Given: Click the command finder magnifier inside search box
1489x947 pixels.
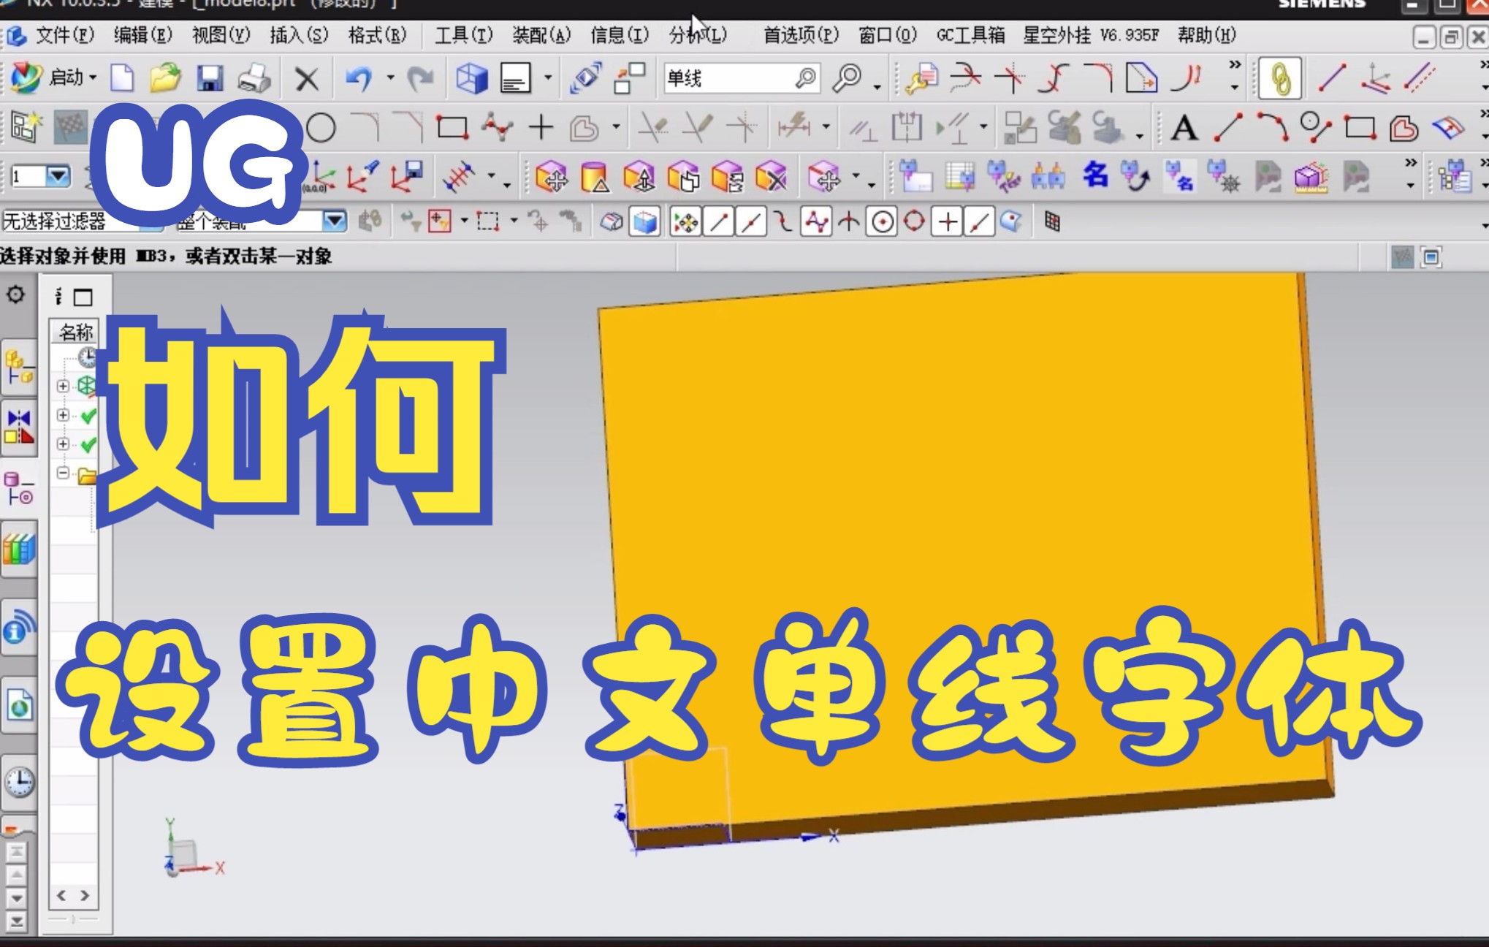Looking at the screenshot, I should coord(805,77).
